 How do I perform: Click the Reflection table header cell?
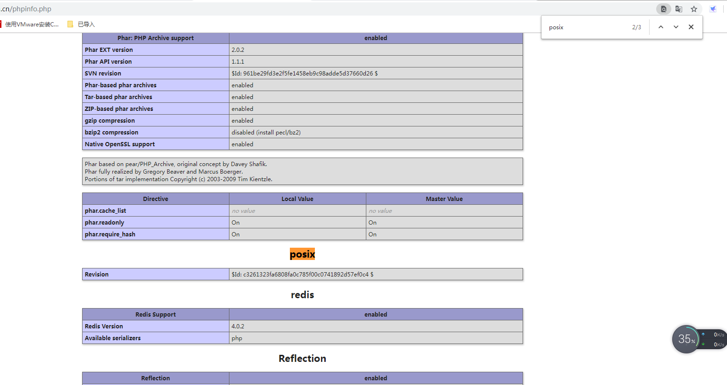[x=156, y=378]
